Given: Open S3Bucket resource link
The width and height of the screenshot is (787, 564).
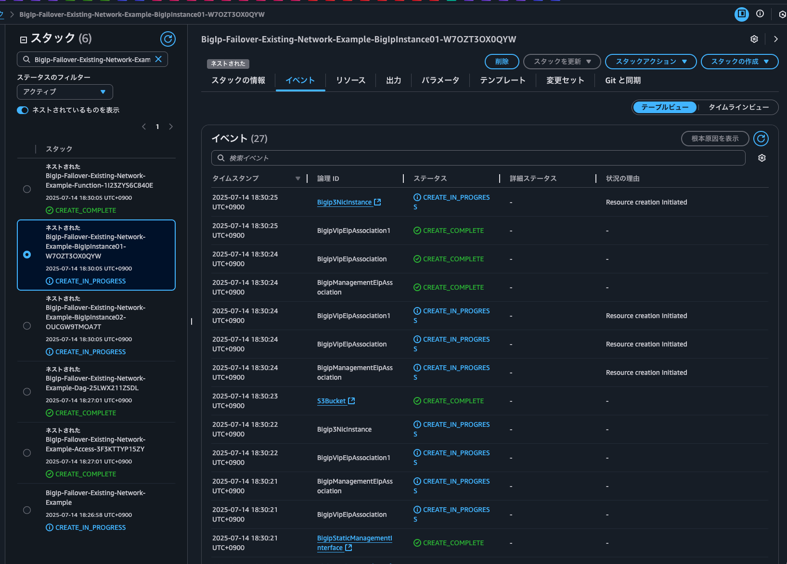Looking at the screenshot, I should pyautogui.click(x=331, y=401).
